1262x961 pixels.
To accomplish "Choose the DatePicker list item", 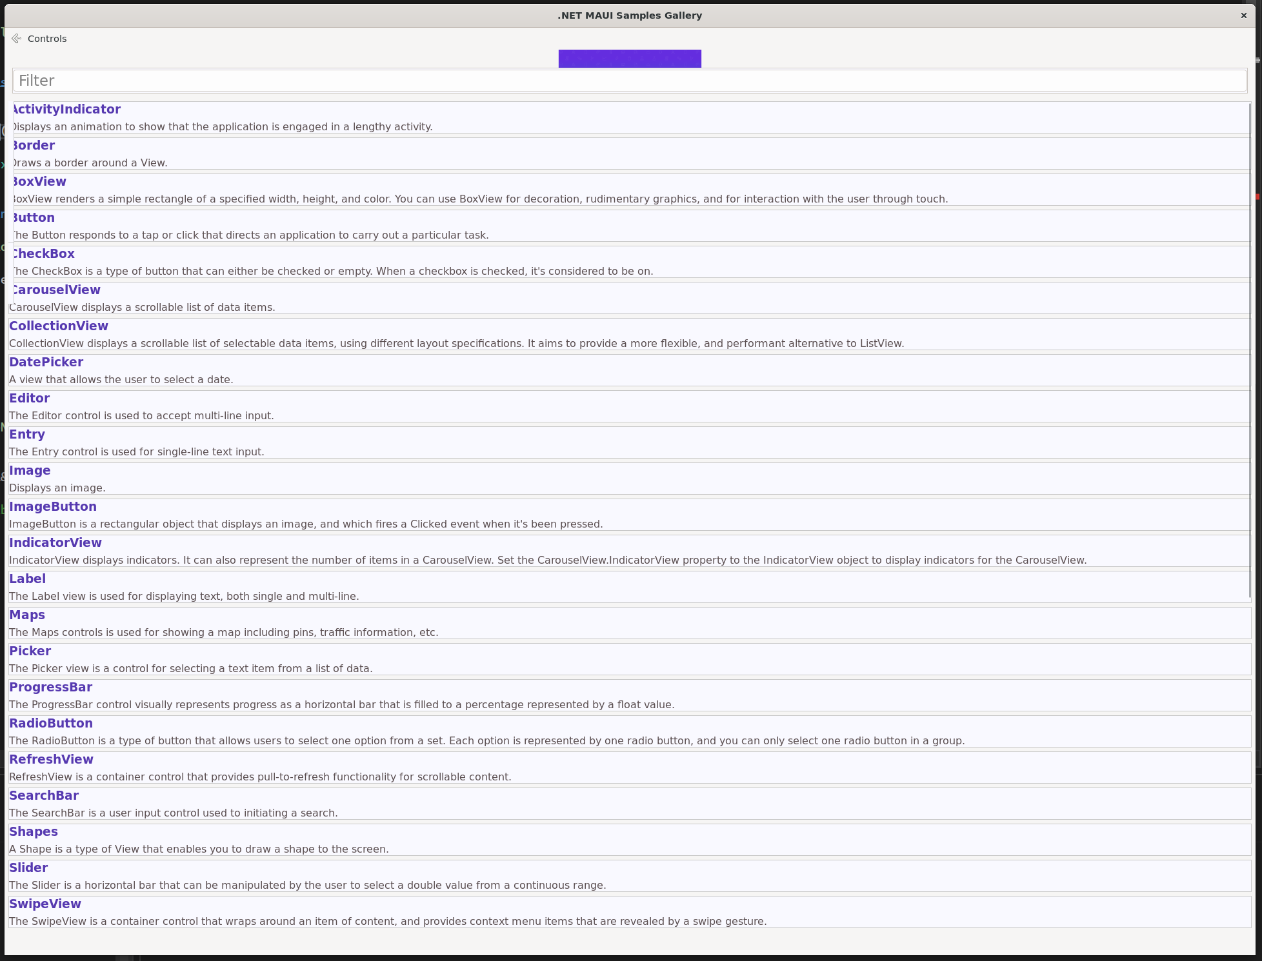I will point(46,362).
